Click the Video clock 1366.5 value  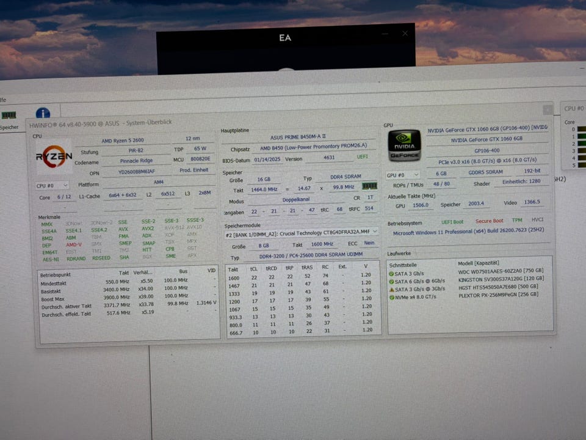(532, 202)
